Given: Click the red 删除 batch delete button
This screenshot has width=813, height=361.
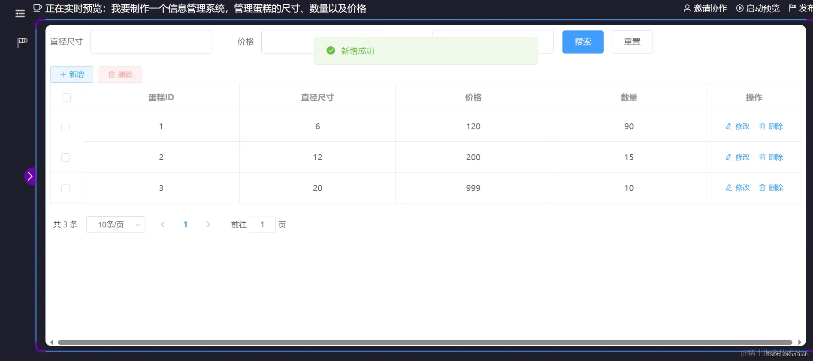Looking at the screenshot, I should [120, 75].
